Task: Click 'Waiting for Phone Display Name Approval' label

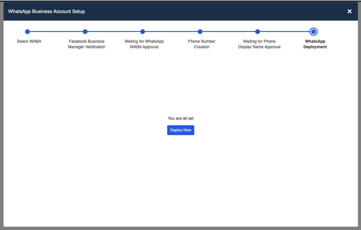Action: point(259,44)
